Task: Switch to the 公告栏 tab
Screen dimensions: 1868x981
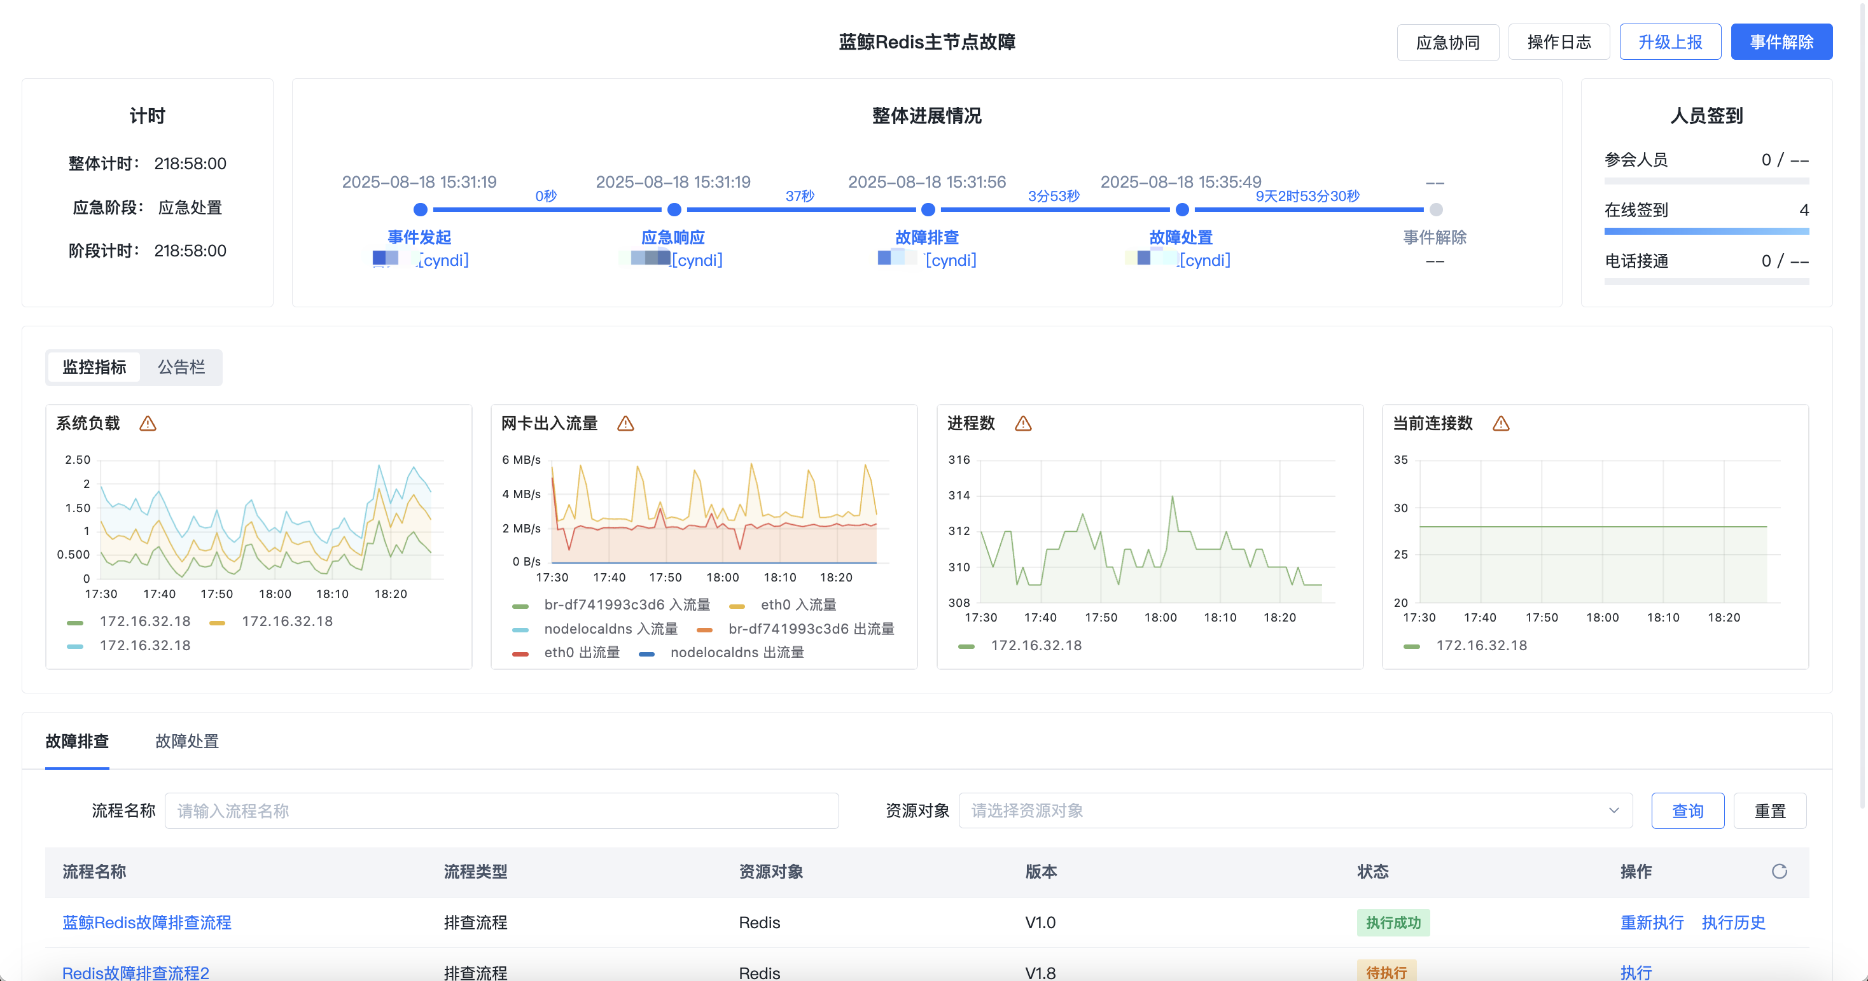Action: 181,367
